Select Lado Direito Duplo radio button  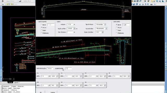117,30
